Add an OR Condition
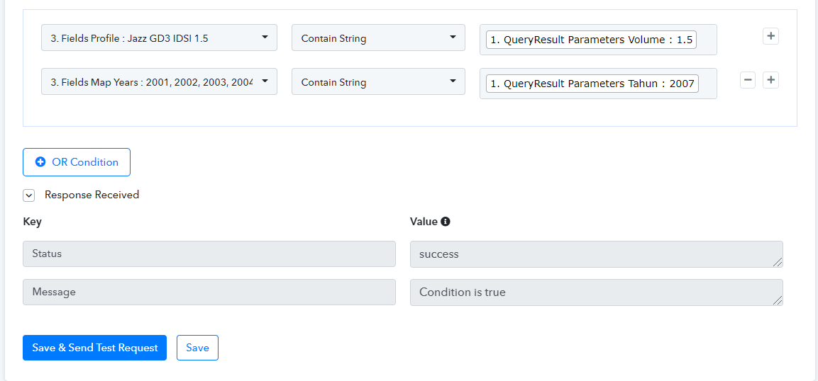 (x=77, y=162)
